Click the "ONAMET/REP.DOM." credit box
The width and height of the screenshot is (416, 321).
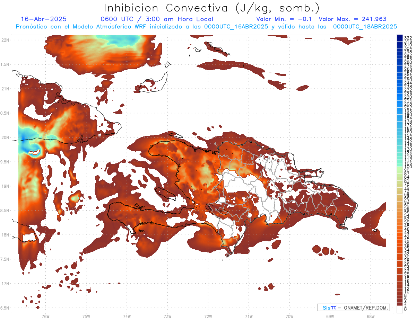pyautogui.click(x=353, y=307)
